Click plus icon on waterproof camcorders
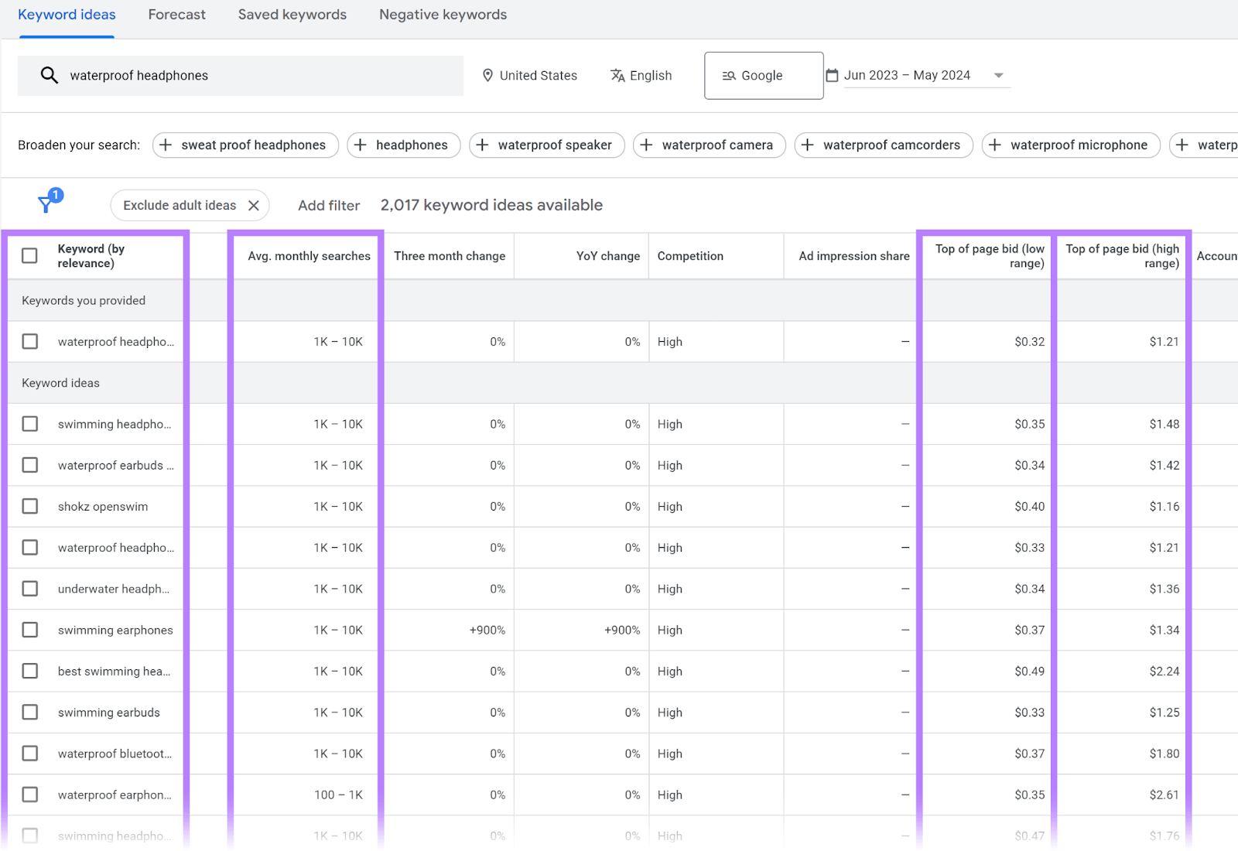This screenshot has height=851, width=1238. pyautogui.click(x=807, y=145)
